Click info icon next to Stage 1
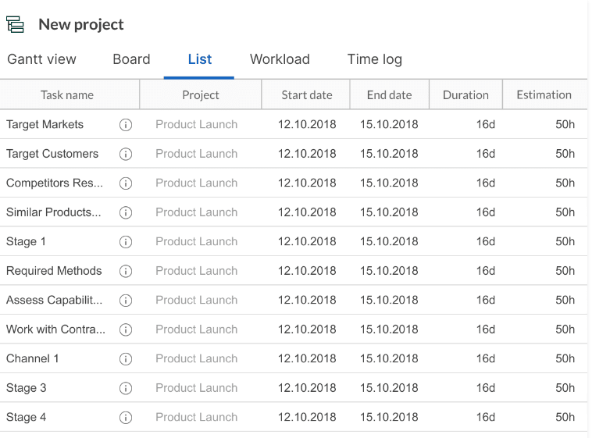 (x=126, y=242)
